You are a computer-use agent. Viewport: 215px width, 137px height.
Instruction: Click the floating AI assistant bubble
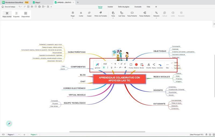[9, 124]
